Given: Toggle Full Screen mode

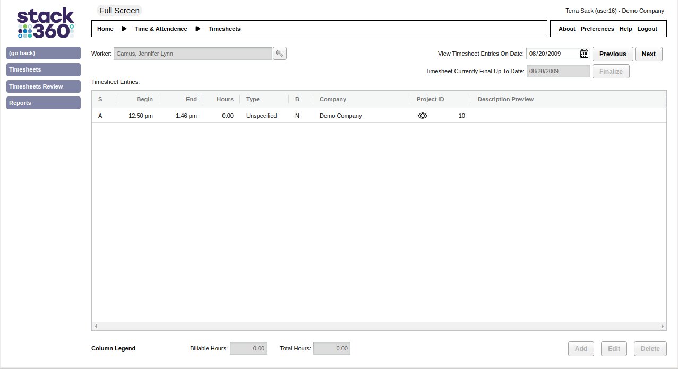Looking at the screenshot, I should pyautogui.click(x=119, y=11).
